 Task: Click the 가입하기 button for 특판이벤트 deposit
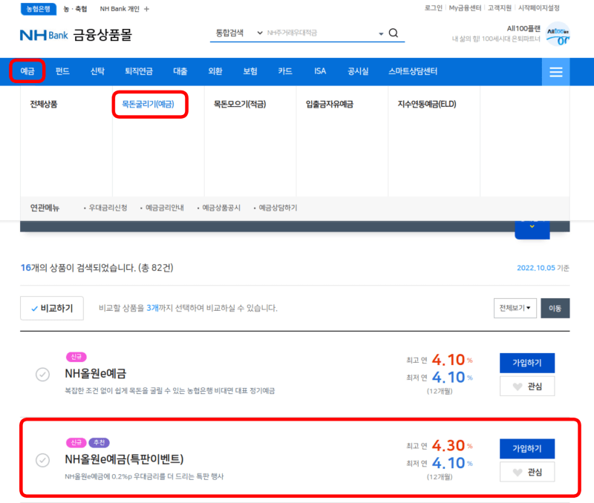click(x=527, y=449)
